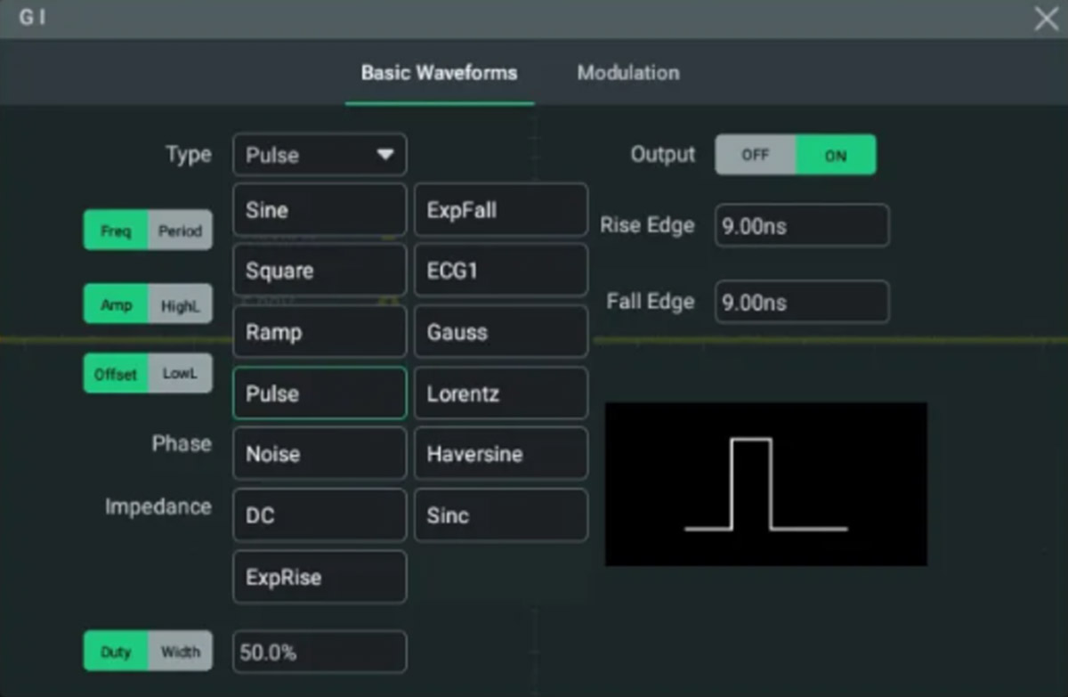Pick Haversine from the list

[x=500, y=454]
